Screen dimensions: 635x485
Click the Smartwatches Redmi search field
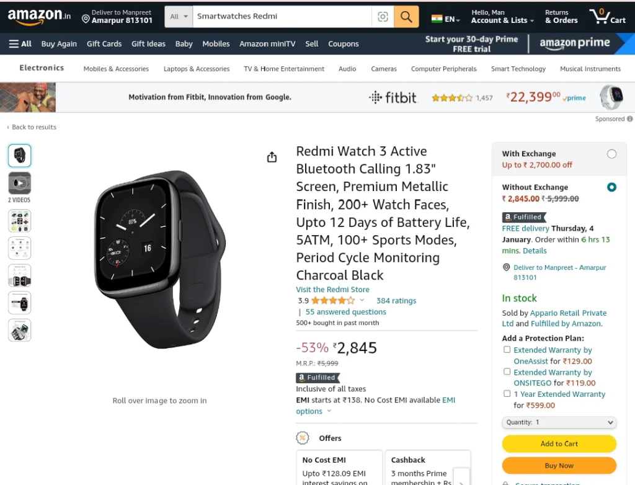pos(282,17)
